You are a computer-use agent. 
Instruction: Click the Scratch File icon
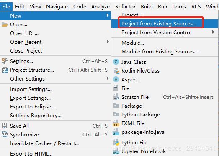[x=116, y=97]
